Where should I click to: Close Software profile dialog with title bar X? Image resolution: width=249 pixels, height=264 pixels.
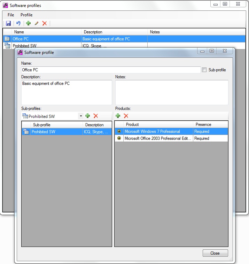(225, 51)
